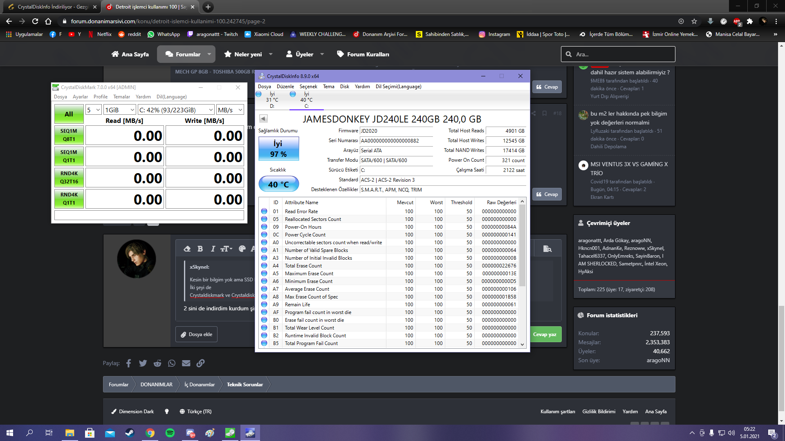Click the browser address bar
Viewport: 785px width, 441px height.
click(368, 21)
